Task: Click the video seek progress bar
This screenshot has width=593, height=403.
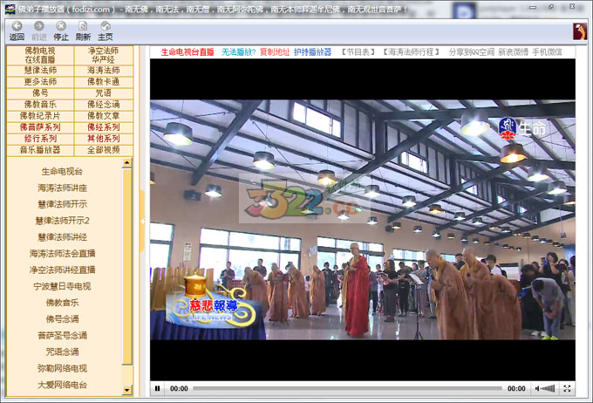Action: tap(347, 388)
